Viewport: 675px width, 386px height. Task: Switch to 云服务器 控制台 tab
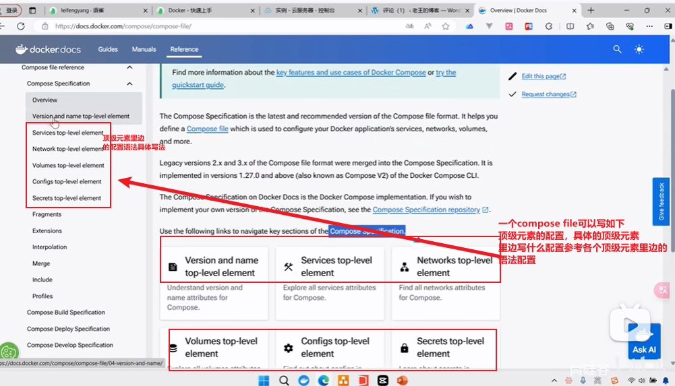[x=313, y=10]
